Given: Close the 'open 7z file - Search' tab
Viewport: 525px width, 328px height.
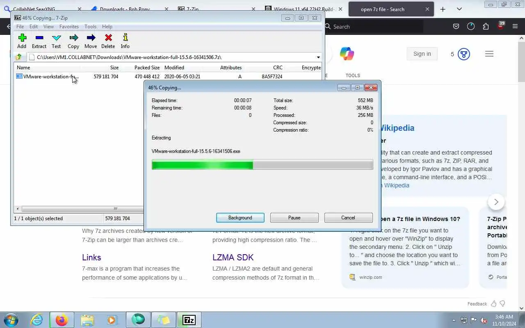Looking at the screenshot, I should [x=427, y=9].
